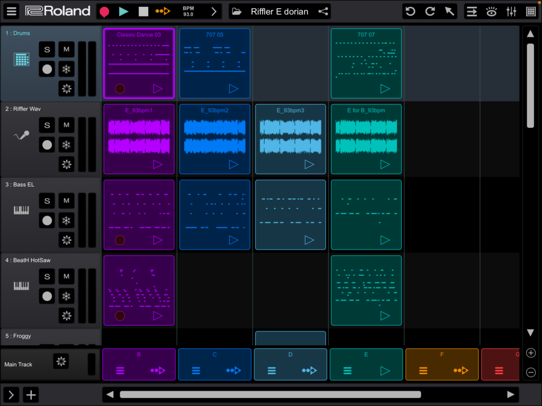Click the redo arrow icon

430,11
